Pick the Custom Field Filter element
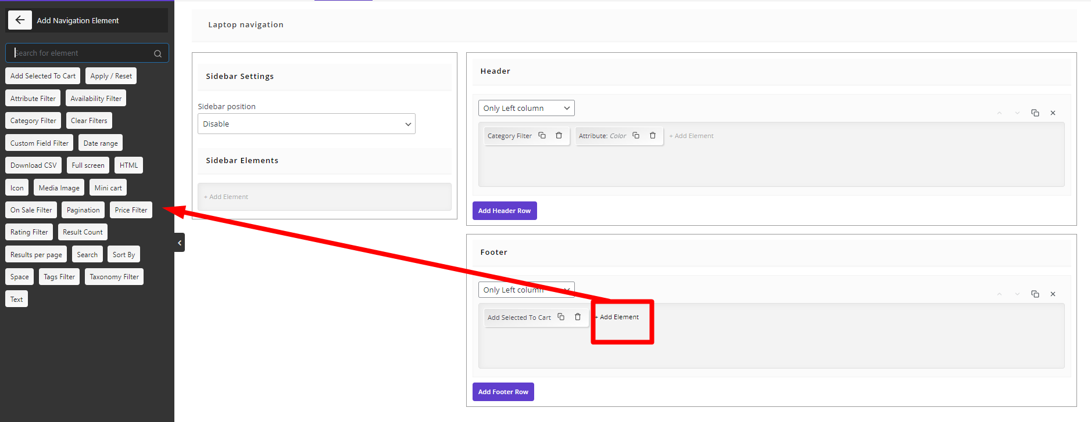 40,143
